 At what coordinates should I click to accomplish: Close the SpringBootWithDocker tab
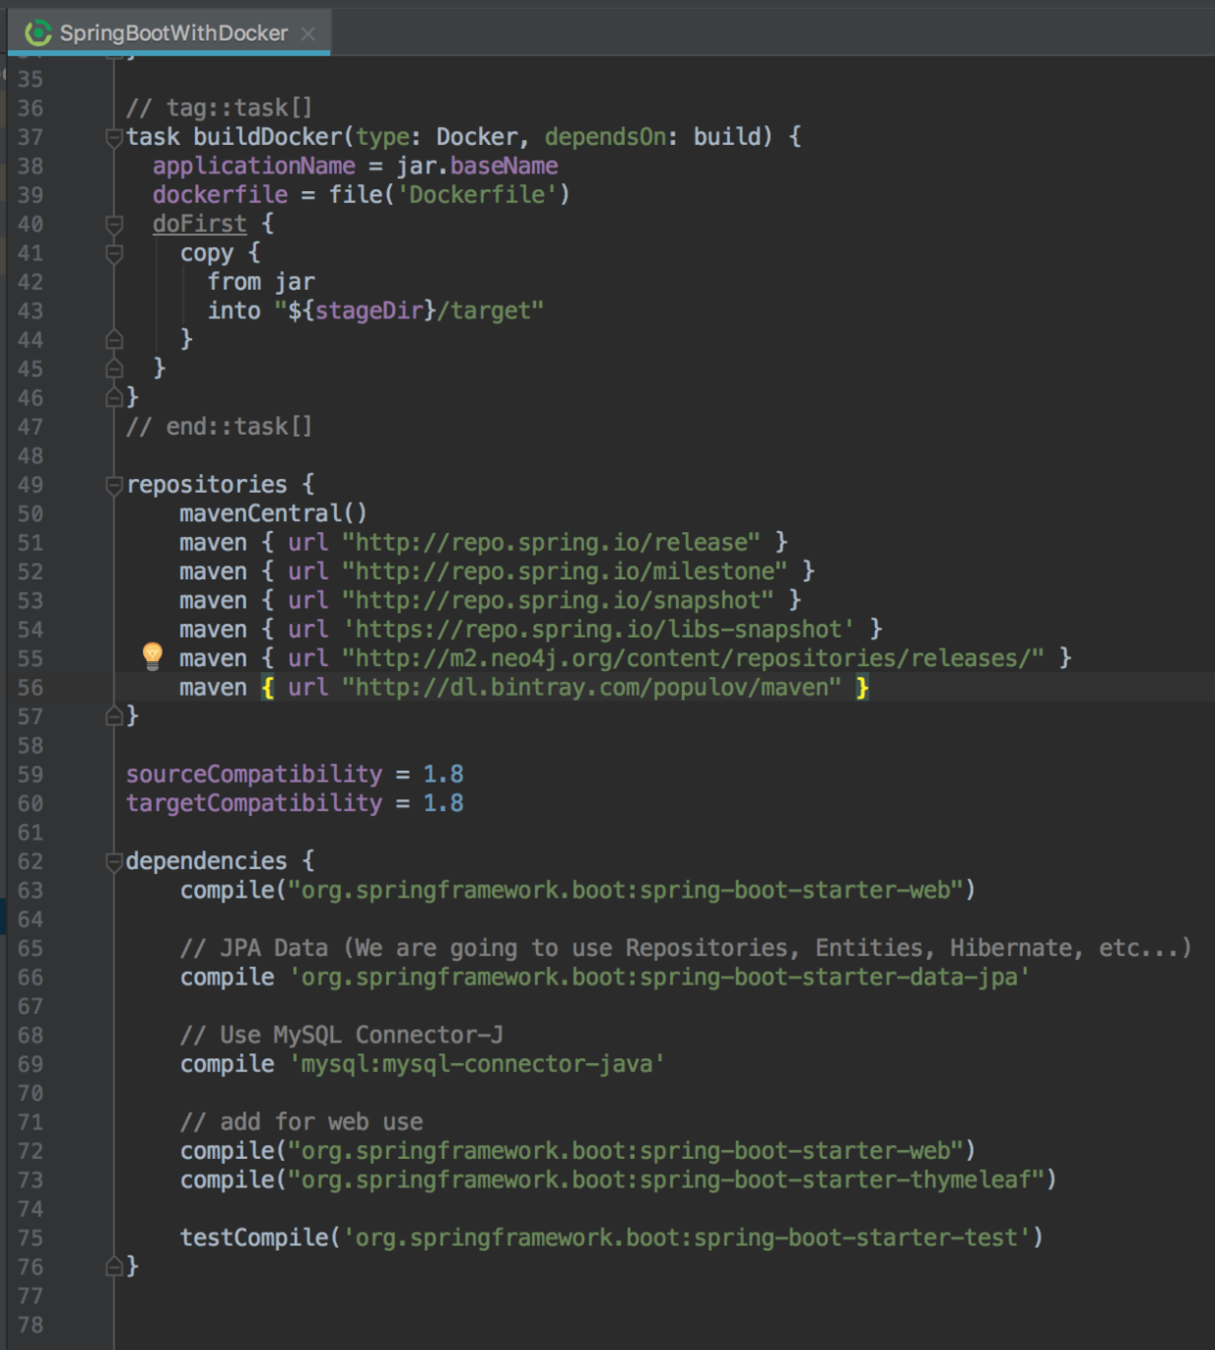point(309,33)
